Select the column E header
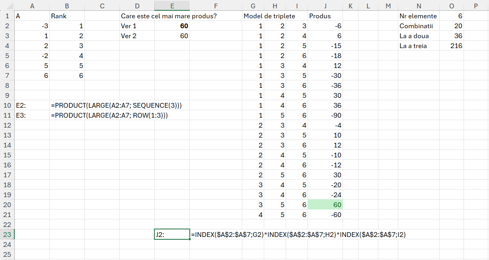This screenshot has height=260, width=489. tap(172, 6)
